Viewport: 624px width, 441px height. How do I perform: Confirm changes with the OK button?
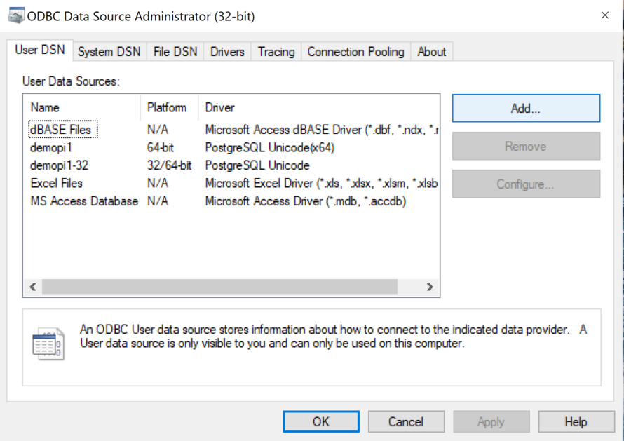coord(320,421)
